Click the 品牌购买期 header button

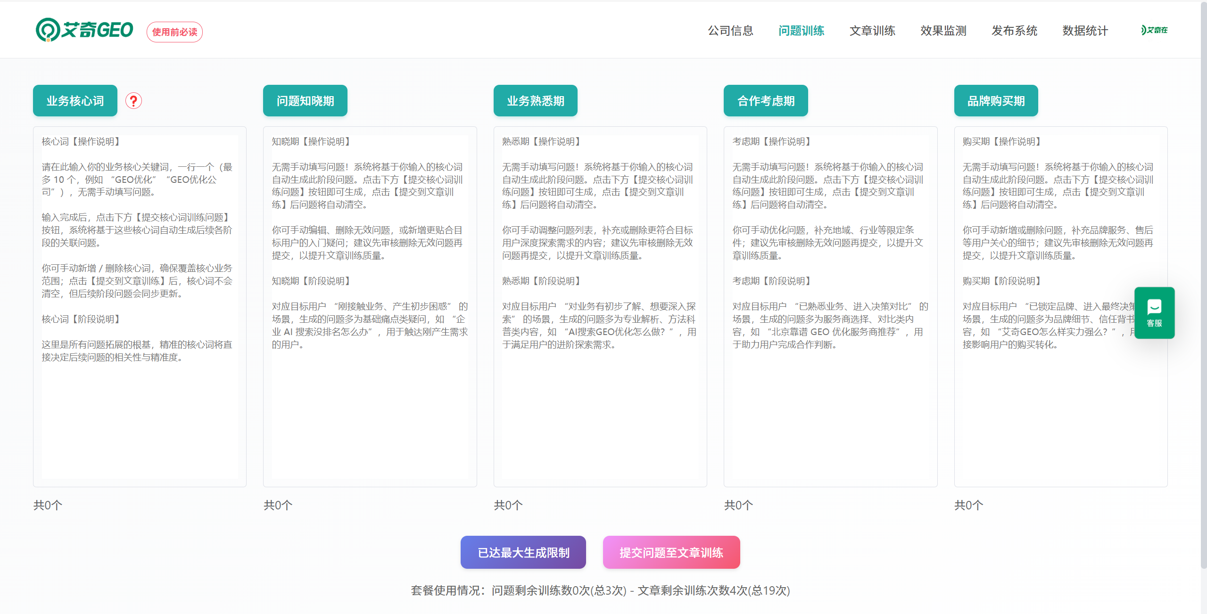[996, 101]
